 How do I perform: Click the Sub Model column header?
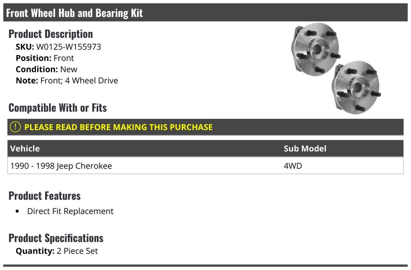(x=305, y=148)
